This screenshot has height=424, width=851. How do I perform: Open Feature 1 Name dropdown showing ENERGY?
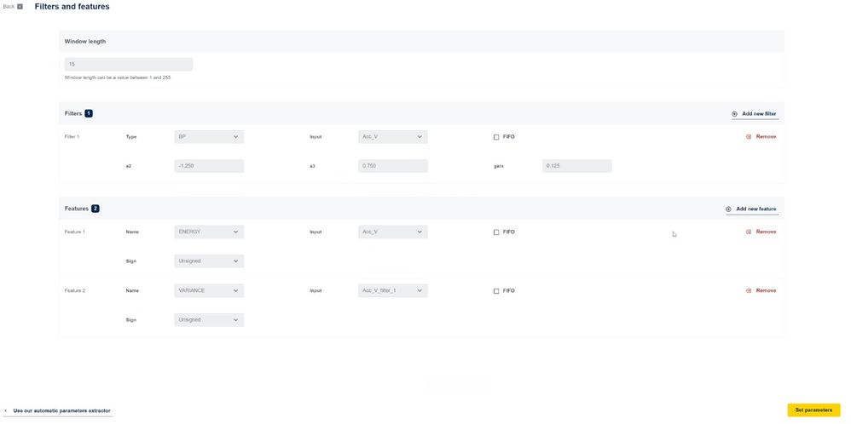click(209, 232)
